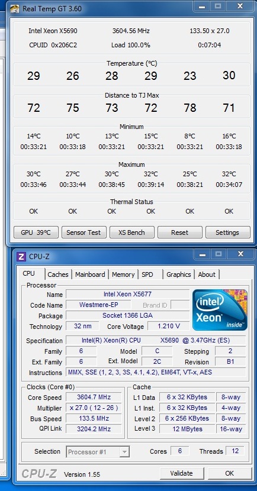
Task: Click the 3604.56 MHz clock reading
Action: pyautogui.click(x=131, y=31)
